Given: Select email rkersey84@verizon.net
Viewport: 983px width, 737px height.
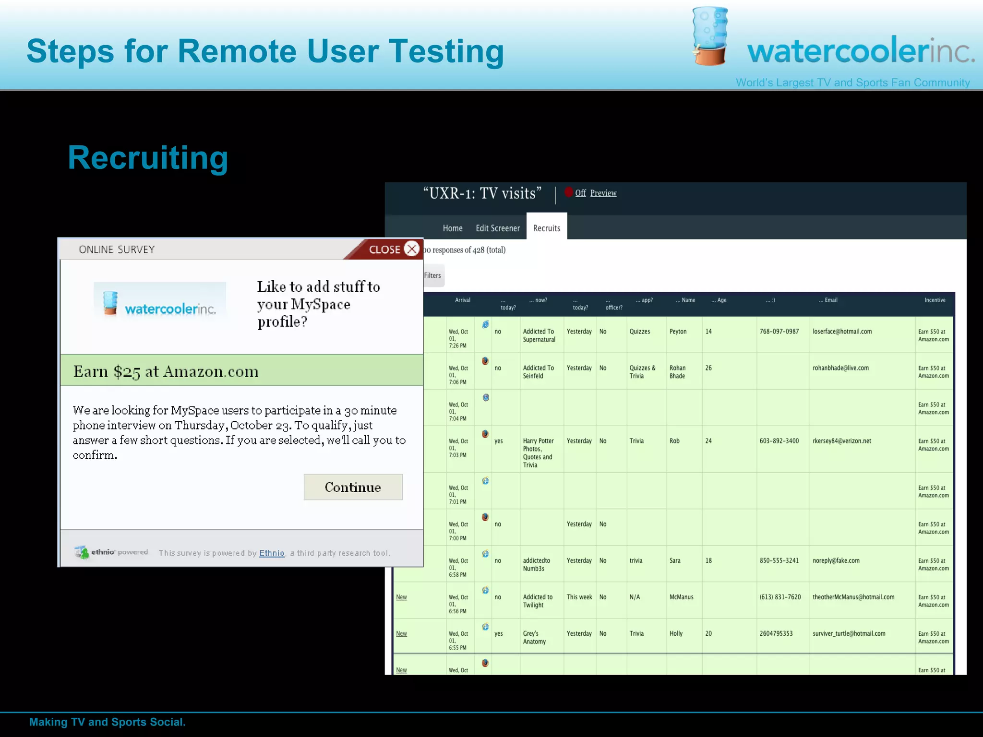Looking at the screenshot, I should (x=842, y=441).
